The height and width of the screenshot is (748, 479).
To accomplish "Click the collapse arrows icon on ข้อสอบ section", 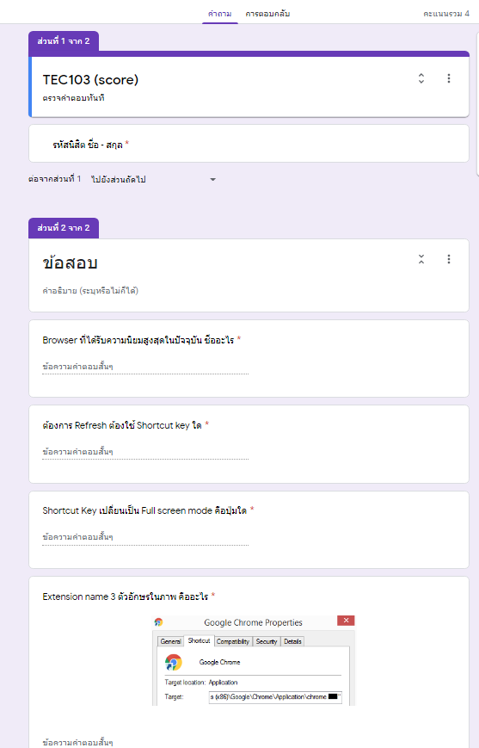I will click(x=421, y=259).
